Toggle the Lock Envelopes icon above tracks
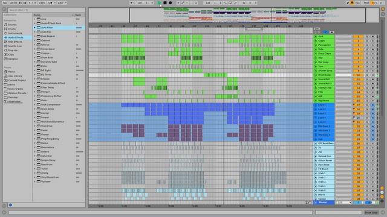This screenshot has width=387, height=217. (331, 32)
